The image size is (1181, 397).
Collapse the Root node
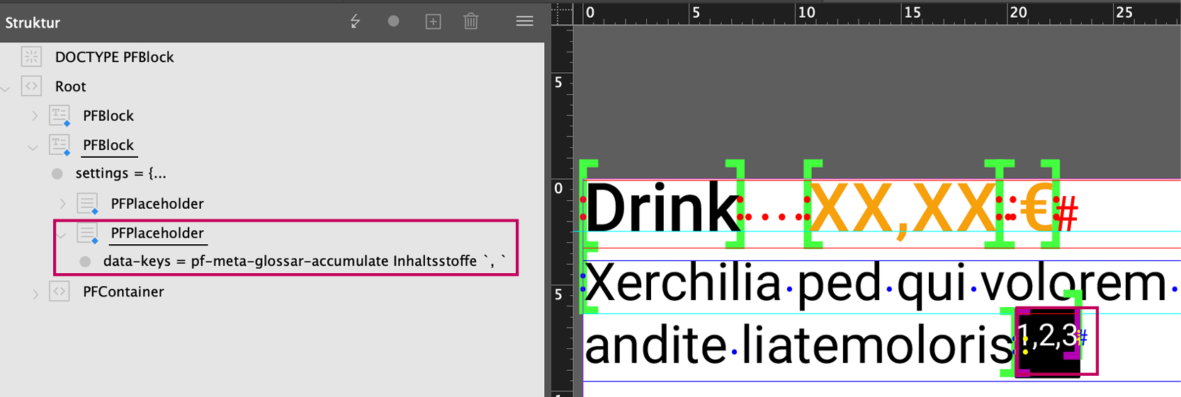[6, 88]
